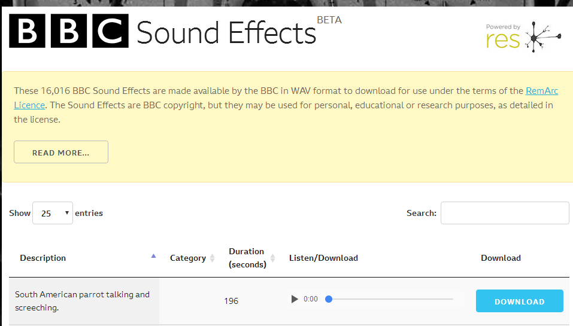Play the South American parrot sound
Viewport: 573px width, 326px height.
[295, 299]
